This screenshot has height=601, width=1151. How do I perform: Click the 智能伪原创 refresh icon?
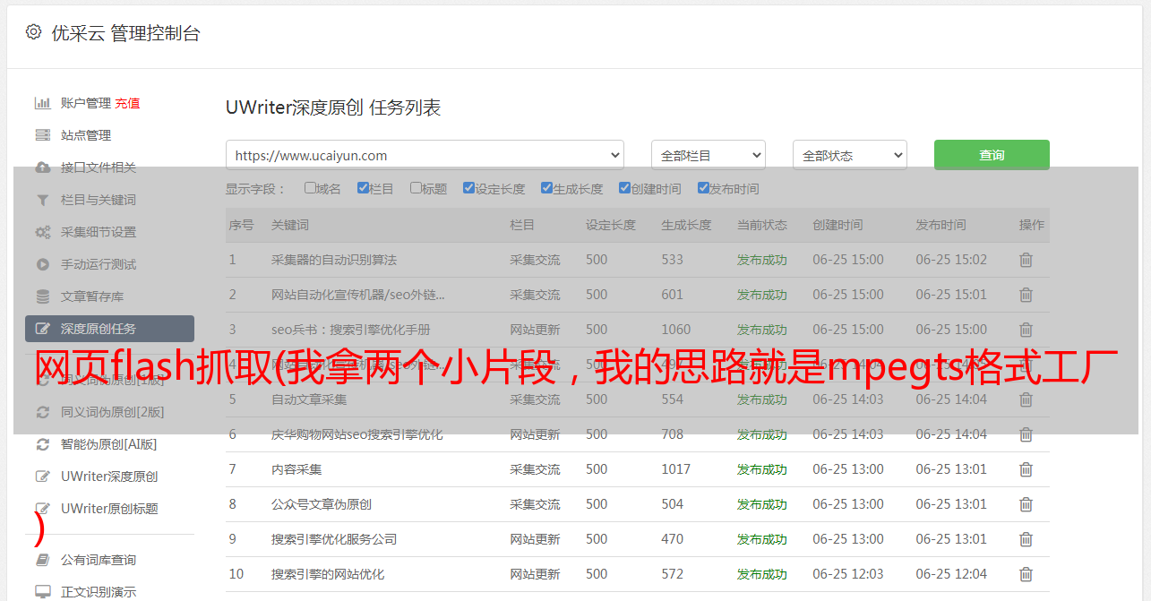[42, 444]
